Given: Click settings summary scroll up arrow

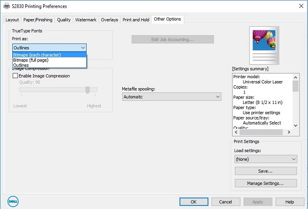Looking at the screenshot, I should [x=295, y=77].
